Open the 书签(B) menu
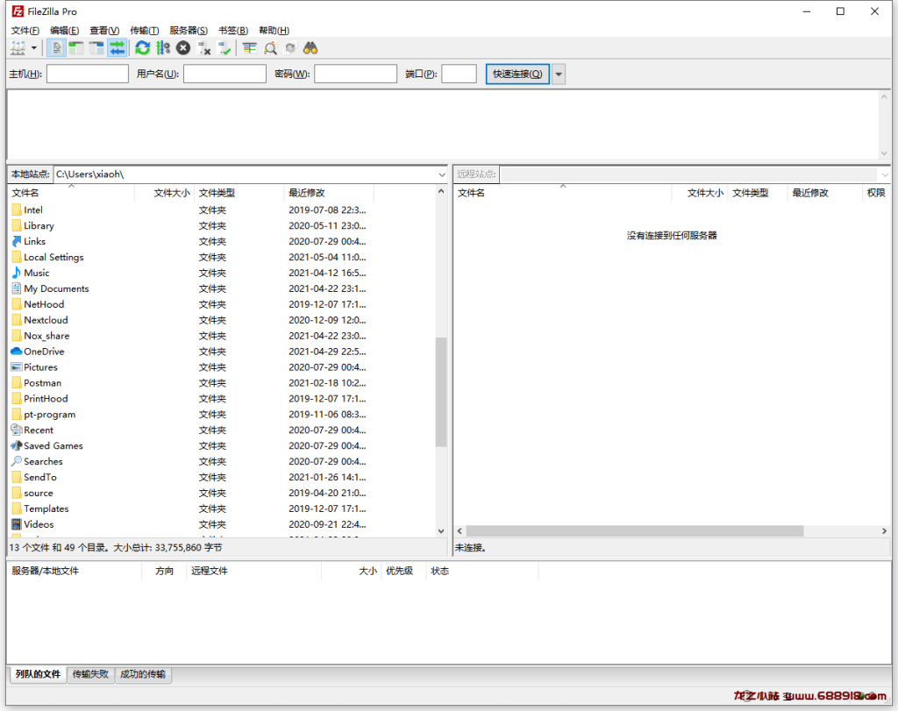898x711 pixels. click(x=233, y=31)
